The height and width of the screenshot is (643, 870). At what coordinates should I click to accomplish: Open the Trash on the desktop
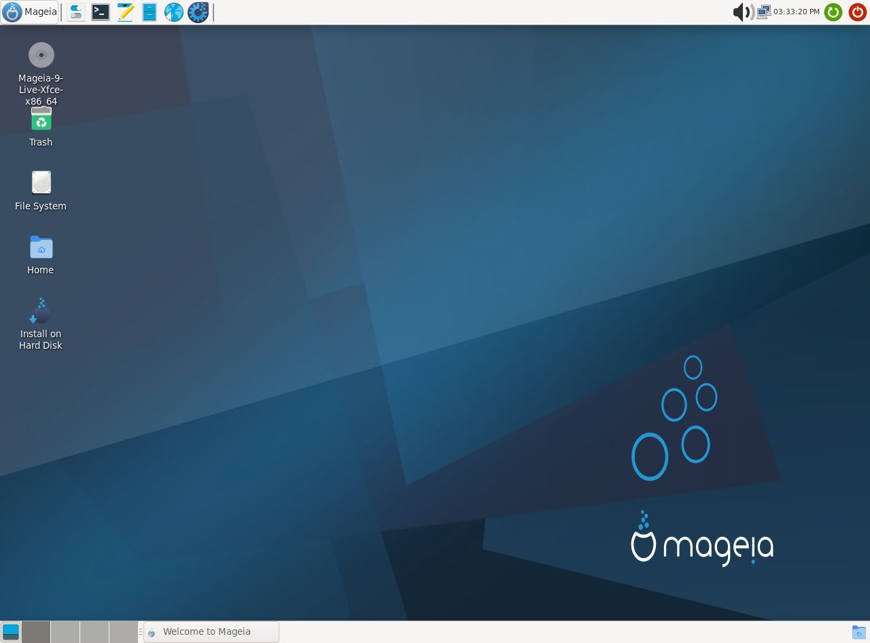point(41,120)
